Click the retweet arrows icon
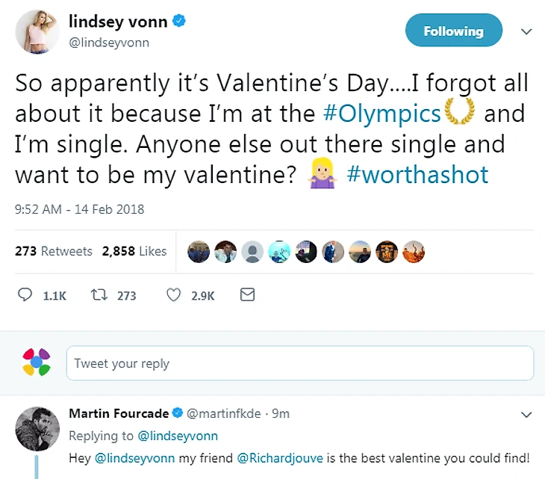The height and width of the screenshot is (479, 545). pyautogui.click(x=96, y=295)
